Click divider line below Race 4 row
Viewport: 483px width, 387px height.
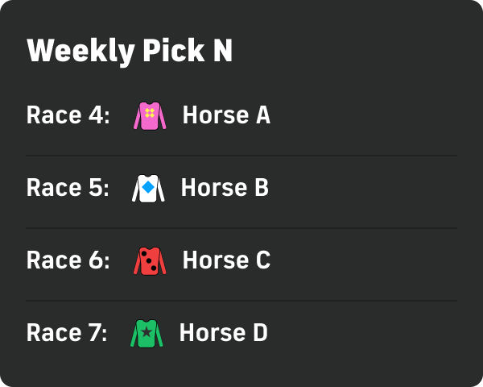tap(242, 156)
